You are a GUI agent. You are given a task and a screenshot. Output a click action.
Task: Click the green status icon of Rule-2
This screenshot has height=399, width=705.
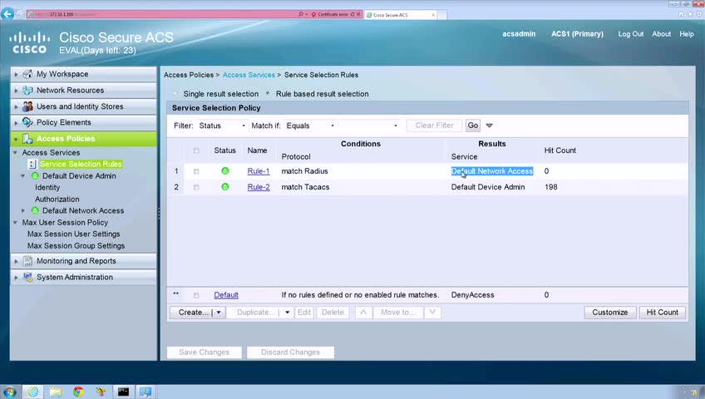tap(225, 187)
